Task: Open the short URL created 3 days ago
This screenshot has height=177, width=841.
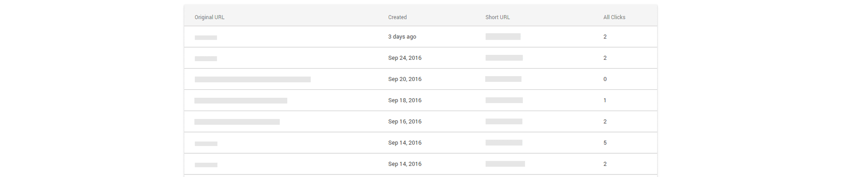Action: (503, 37)
